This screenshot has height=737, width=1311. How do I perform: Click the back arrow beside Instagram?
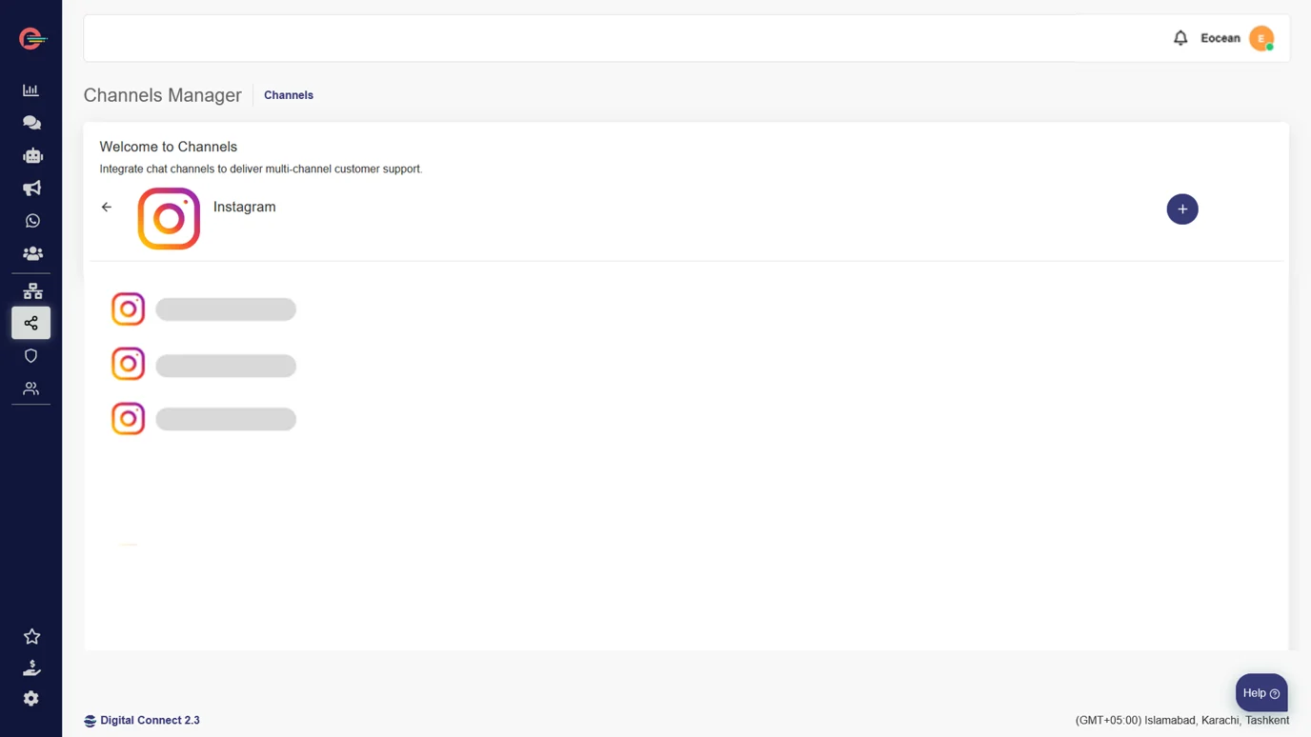(107, 207)
